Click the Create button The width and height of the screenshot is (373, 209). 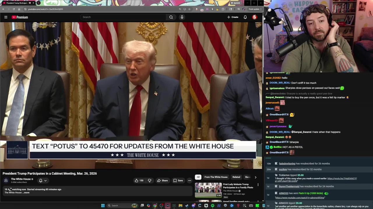tap(233, 17)
